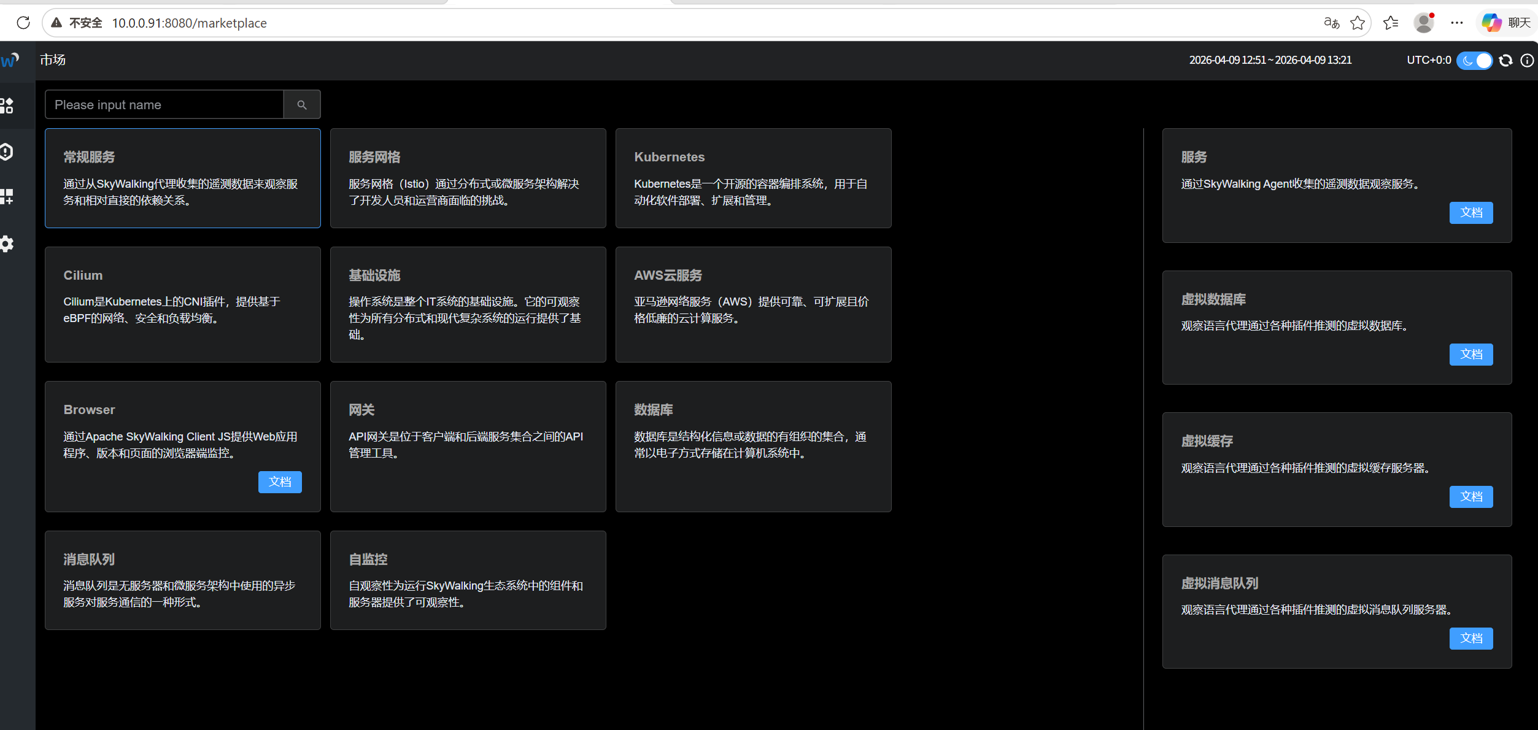Viewport: 1538px width, 730px height.
Task: Focus the 'Please input name' search field
Action: [164, 105]
